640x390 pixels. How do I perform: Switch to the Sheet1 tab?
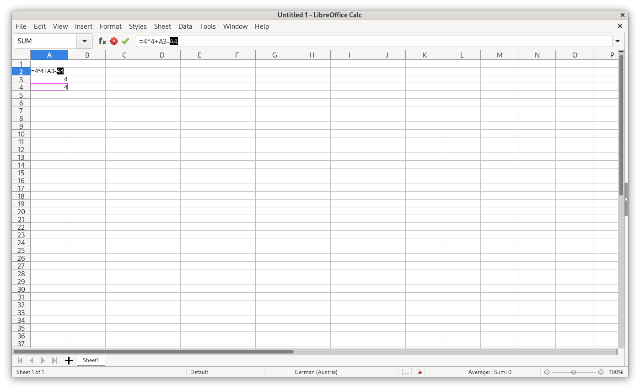[91, 360]
